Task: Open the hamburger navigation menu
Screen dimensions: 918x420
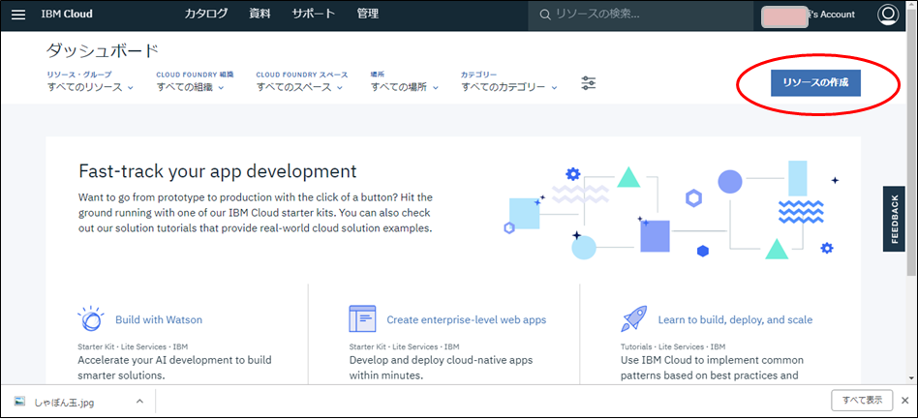Action: pyautogui.click(x=18, y=15)
